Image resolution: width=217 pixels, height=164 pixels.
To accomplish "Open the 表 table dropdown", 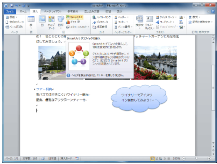I will click(31, 22).
